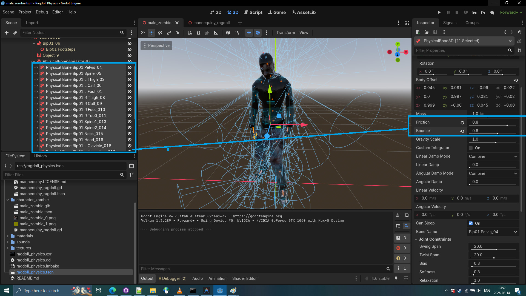Select the Rotate mode tool
This screenshot has height=296, width=526.
pos(160,33)
